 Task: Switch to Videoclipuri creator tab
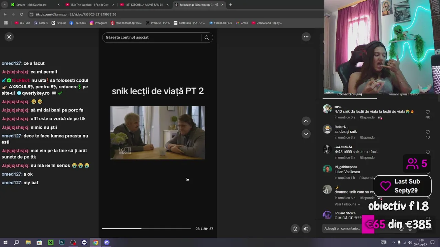pyautogui.click(x=404, y=94)
